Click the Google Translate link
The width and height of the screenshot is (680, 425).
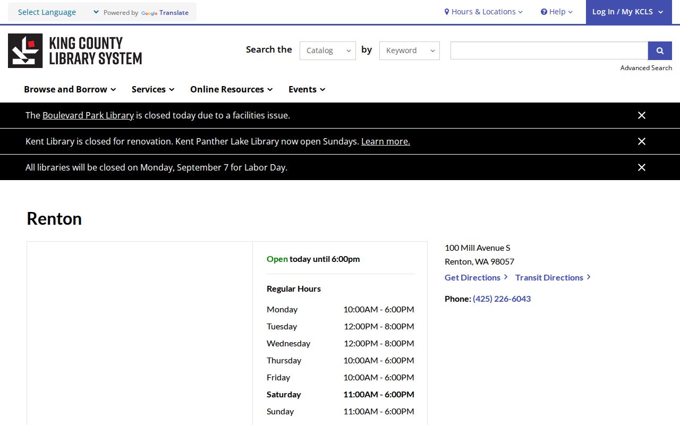pyautogui.click(x=165, y=13)
